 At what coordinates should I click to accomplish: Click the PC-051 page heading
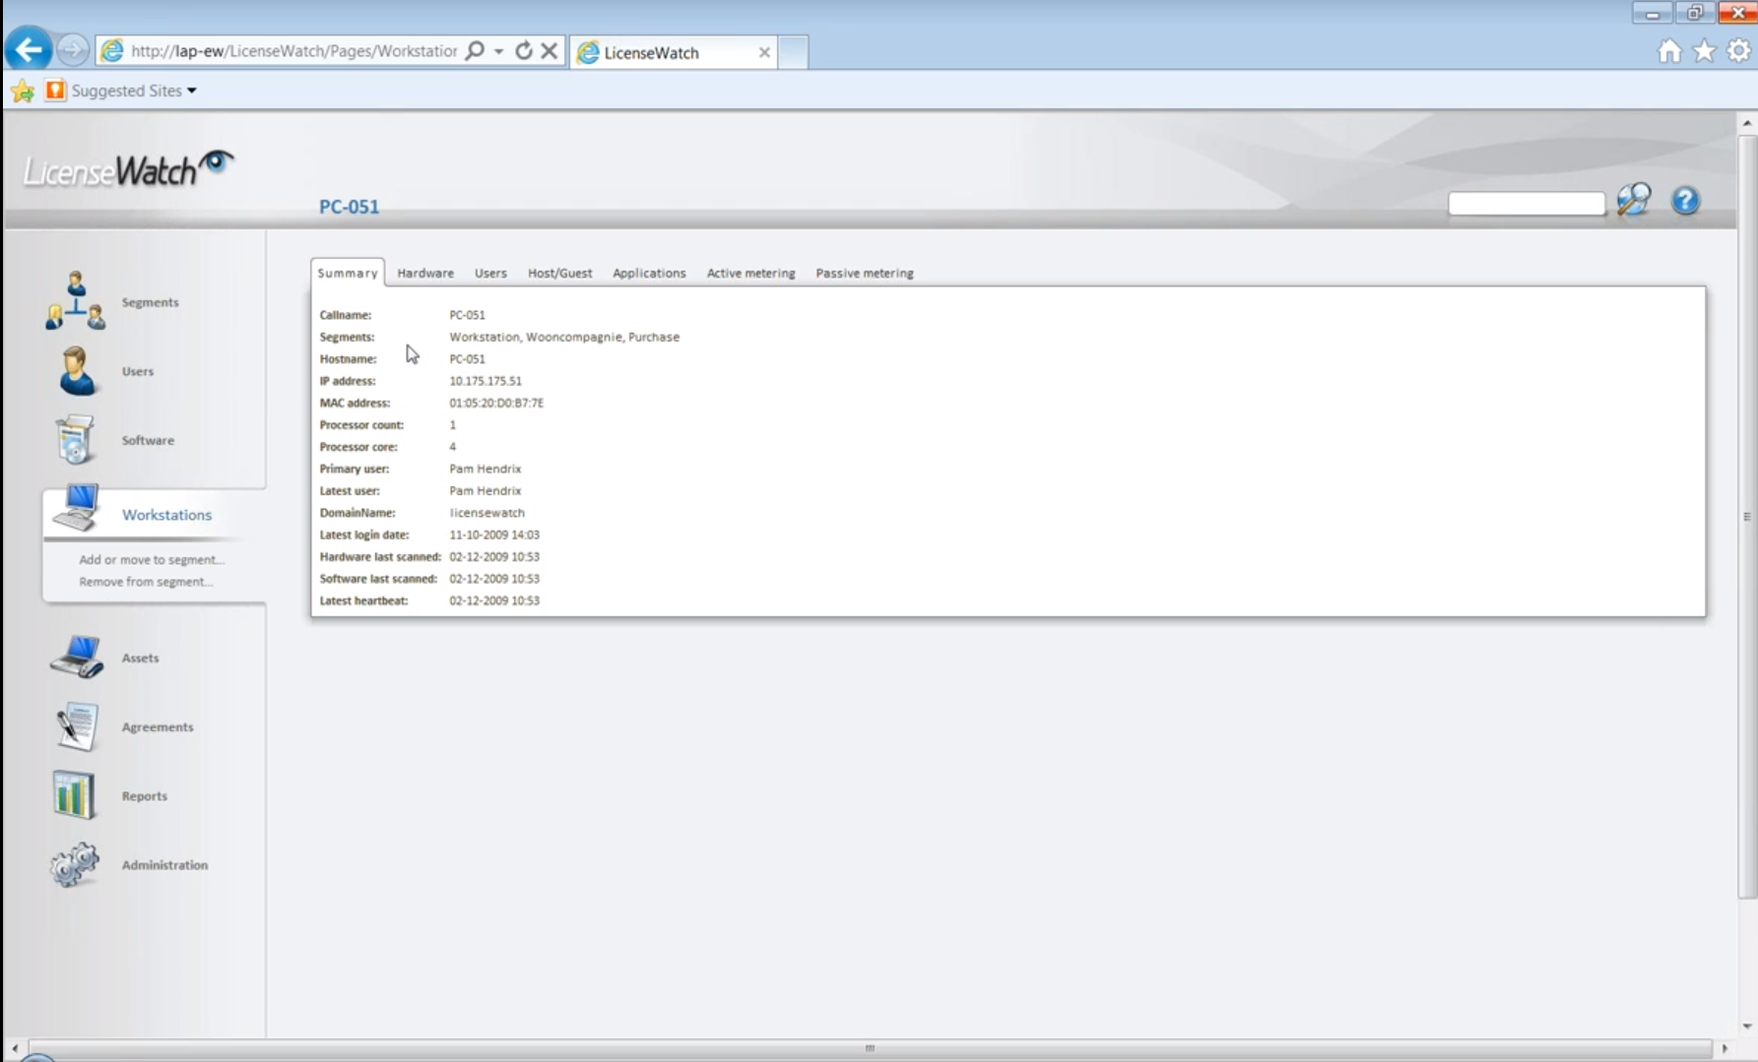(349, 207)
